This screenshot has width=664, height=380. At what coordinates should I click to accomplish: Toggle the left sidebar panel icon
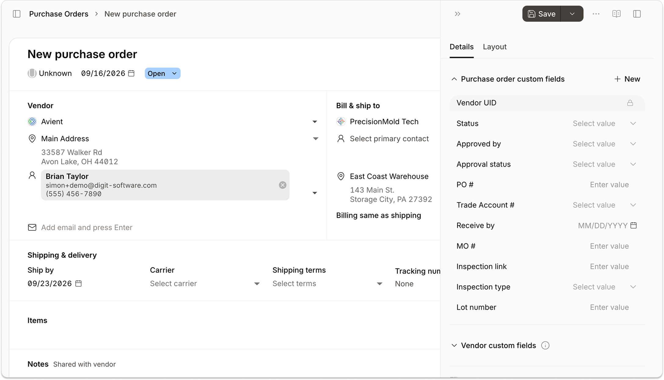point(16,14)
